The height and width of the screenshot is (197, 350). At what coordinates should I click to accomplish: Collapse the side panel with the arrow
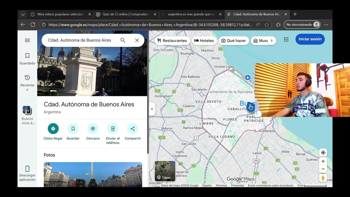coord(152,109)
